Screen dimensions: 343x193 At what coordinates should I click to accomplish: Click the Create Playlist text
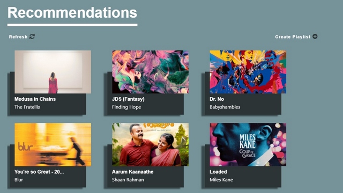[x=293, y=37]
